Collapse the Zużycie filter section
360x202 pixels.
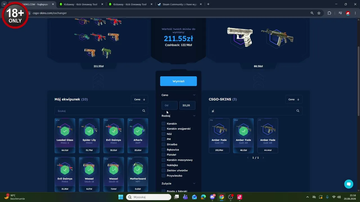click(x=194, y=183)
